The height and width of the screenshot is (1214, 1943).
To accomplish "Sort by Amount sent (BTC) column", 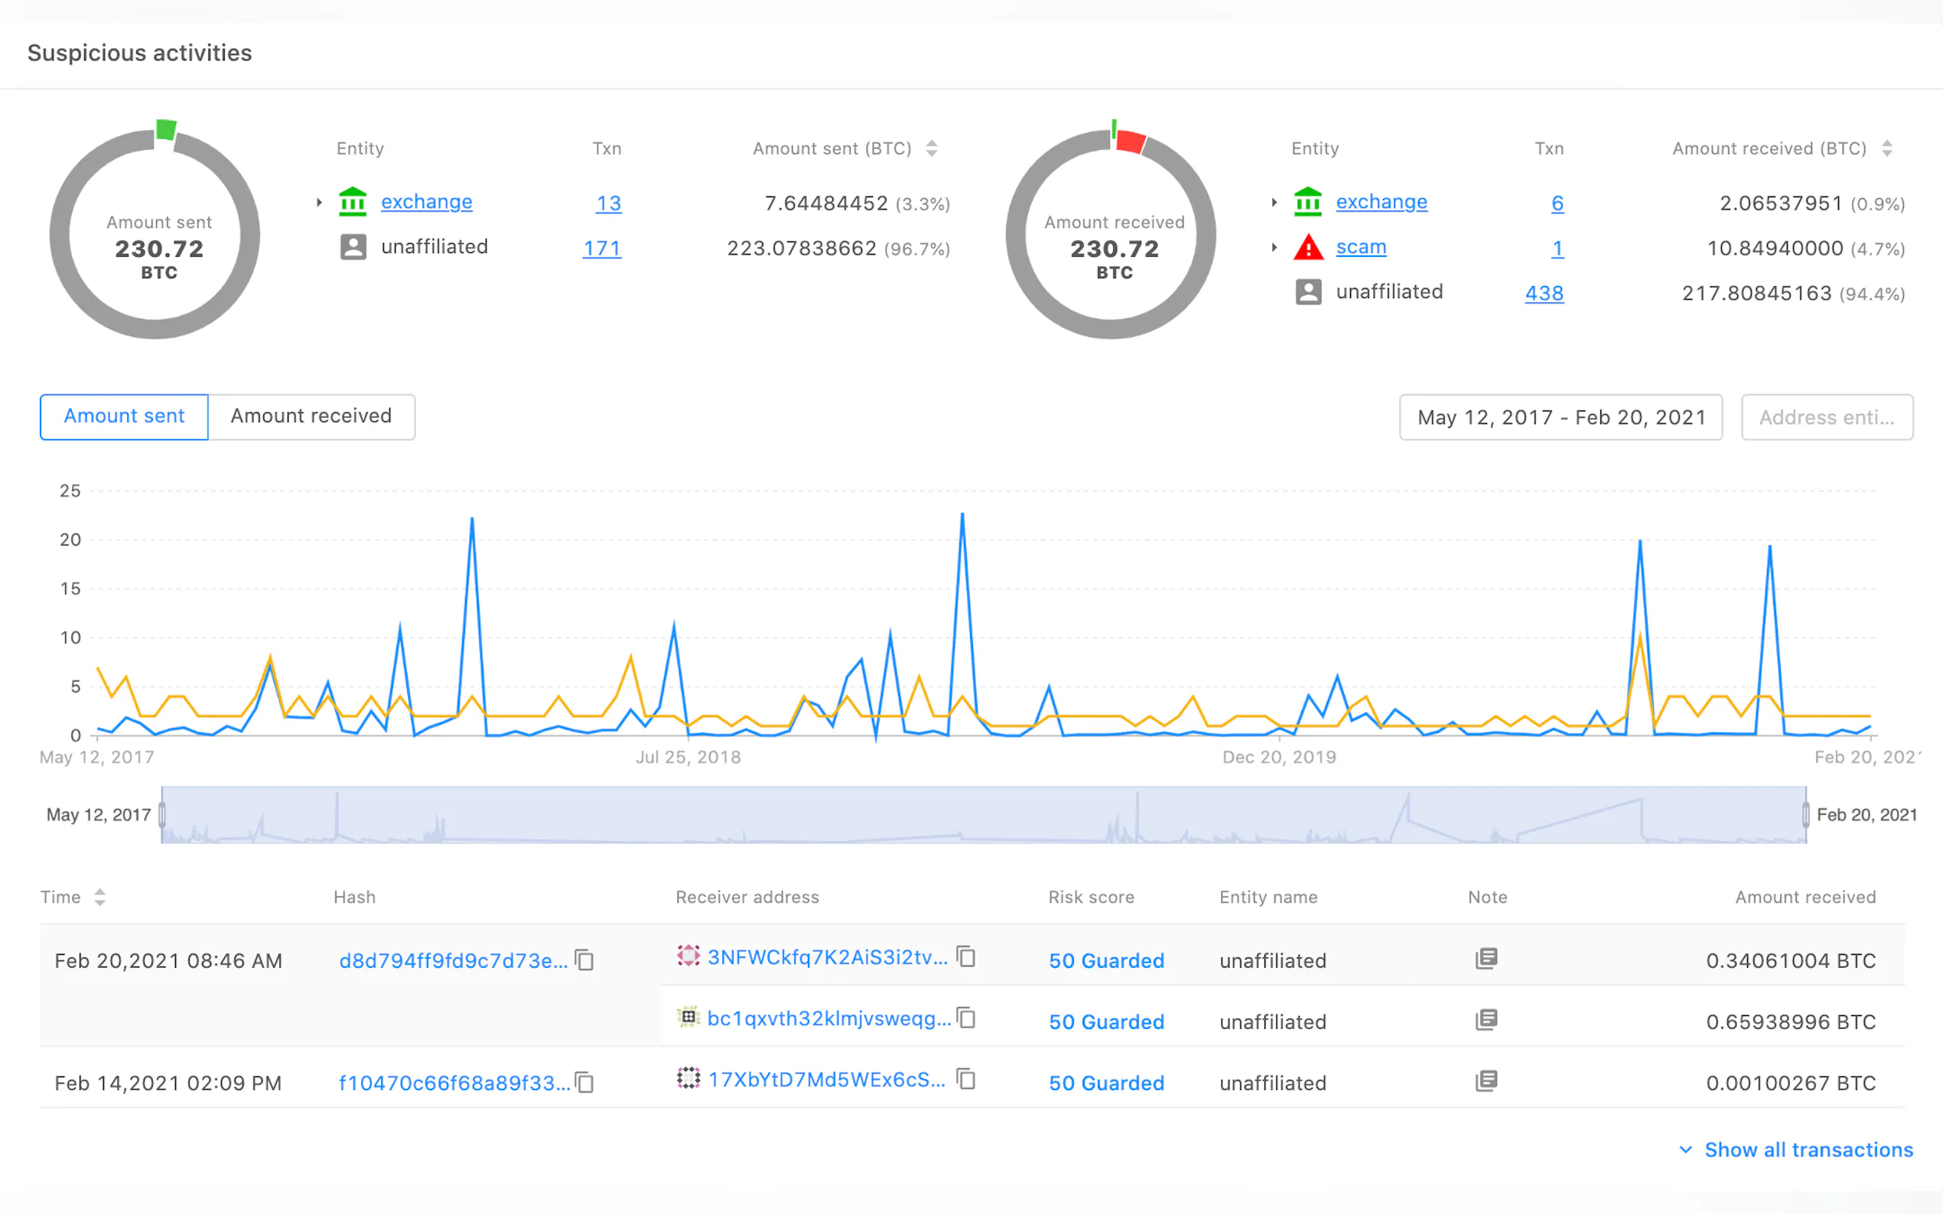I will pos(932,148).
